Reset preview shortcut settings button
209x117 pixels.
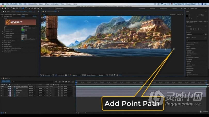point(206,34)
